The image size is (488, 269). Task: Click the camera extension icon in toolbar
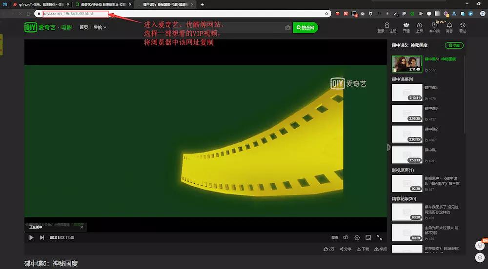click(x=362, y=14)
